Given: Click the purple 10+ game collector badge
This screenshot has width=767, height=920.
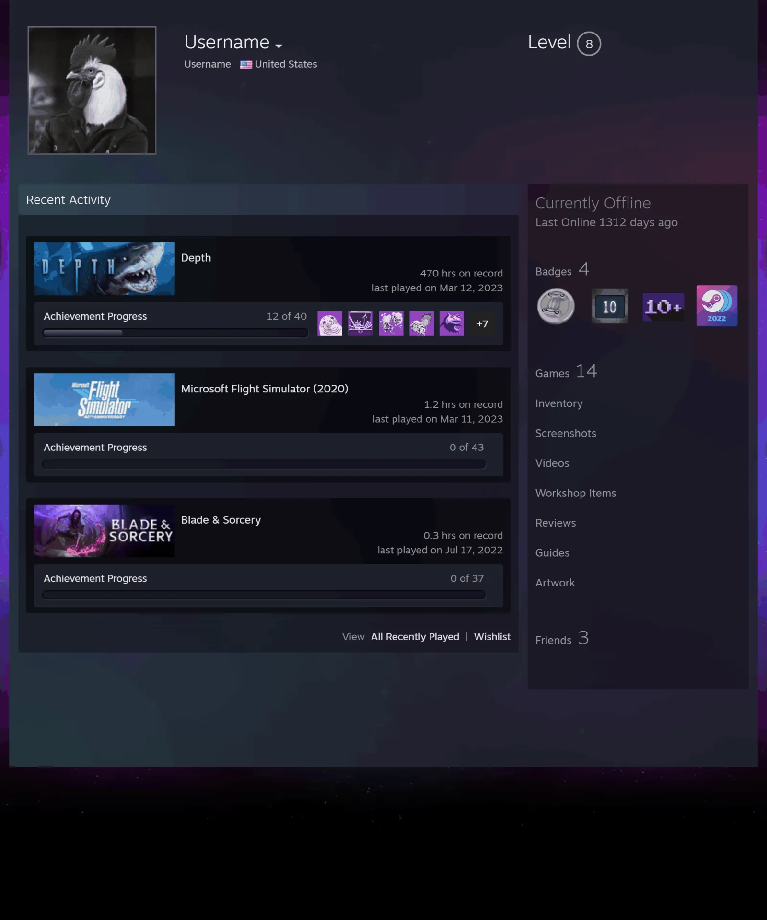Looking at the screenshot, I should 663,307.
